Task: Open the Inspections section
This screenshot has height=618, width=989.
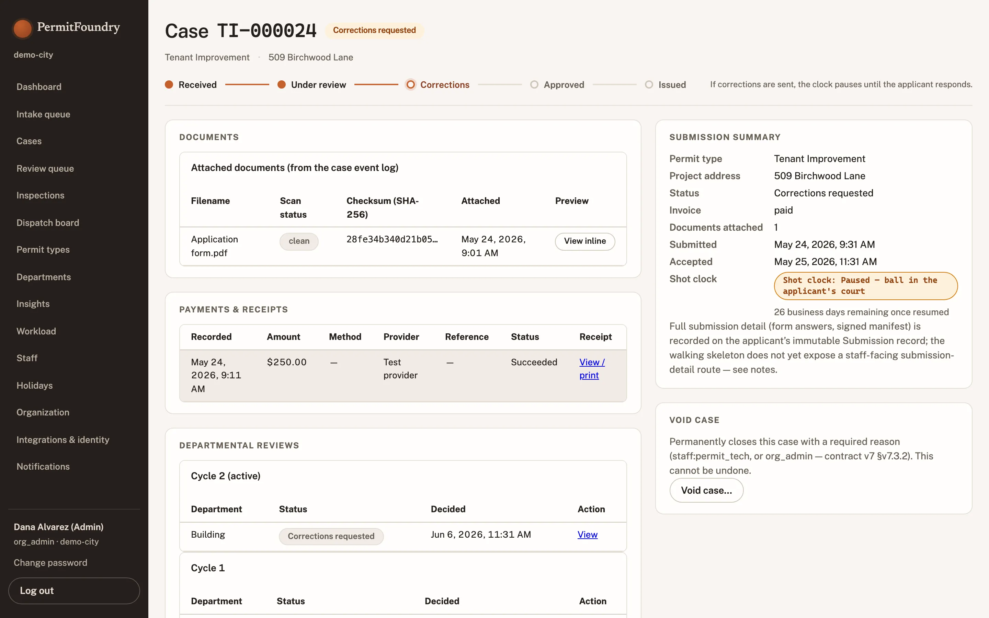Action: 41,195
